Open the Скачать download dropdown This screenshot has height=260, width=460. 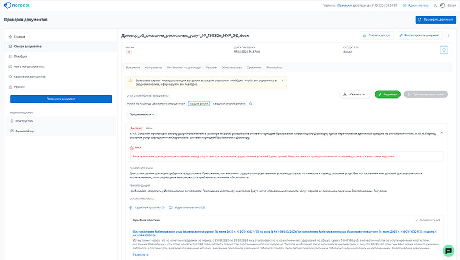tap(355, 94)
